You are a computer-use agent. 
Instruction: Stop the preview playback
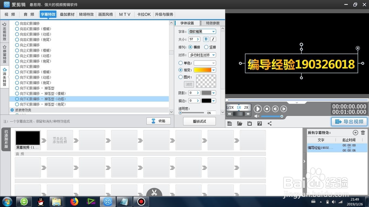(x=267, y=109)
